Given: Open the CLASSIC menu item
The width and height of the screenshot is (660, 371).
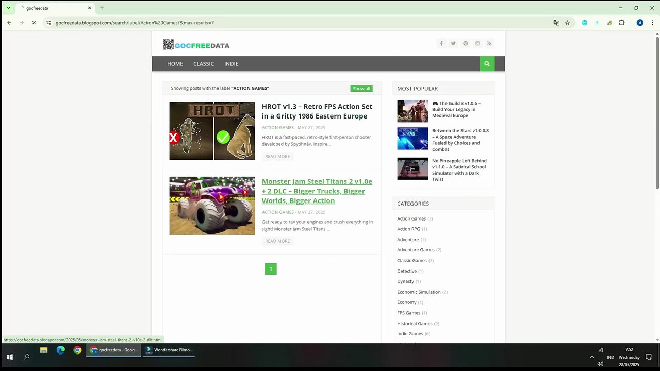Looking at the screenshot, I should [204, 64].
